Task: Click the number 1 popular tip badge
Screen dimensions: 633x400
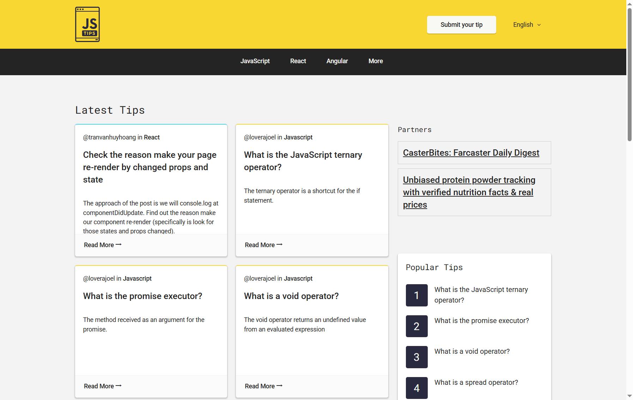Action: (x=416, y=295)
